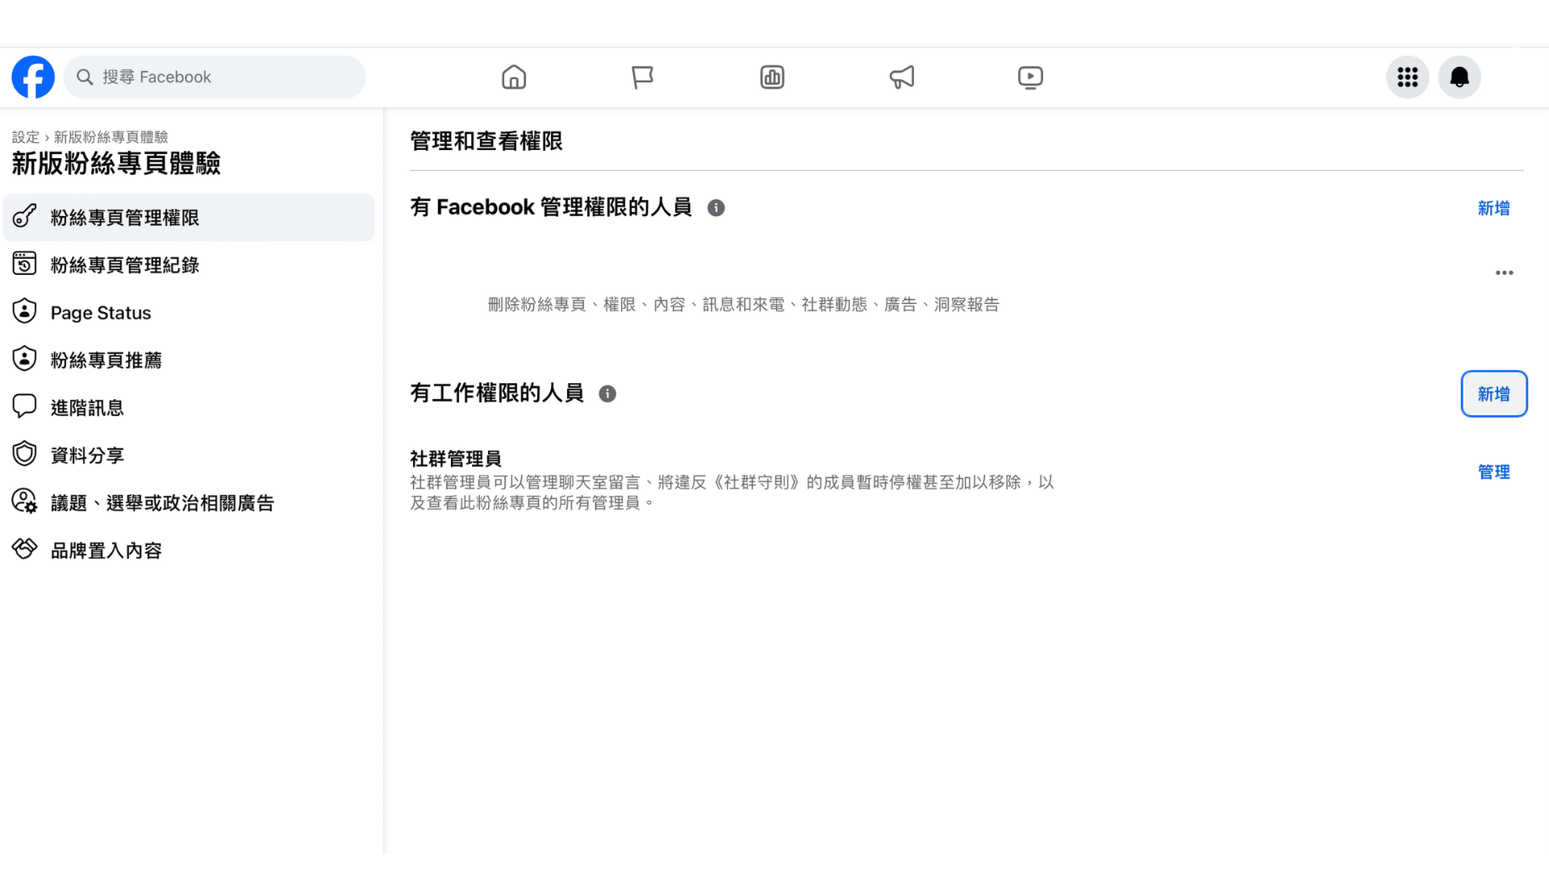Open the Watch video icon
The image size is (1549, 871).
1030,77
